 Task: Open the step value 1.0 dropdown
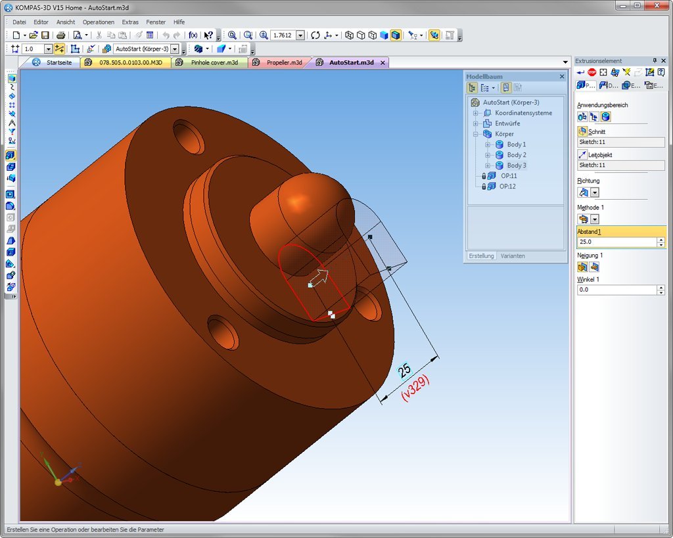tap(48, 49)
